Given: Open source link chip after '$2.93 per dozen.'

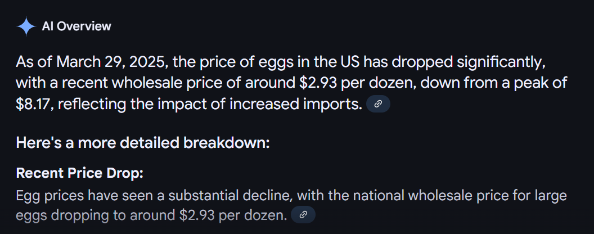Looking at the screenshot, I should (x=303, y=215).
